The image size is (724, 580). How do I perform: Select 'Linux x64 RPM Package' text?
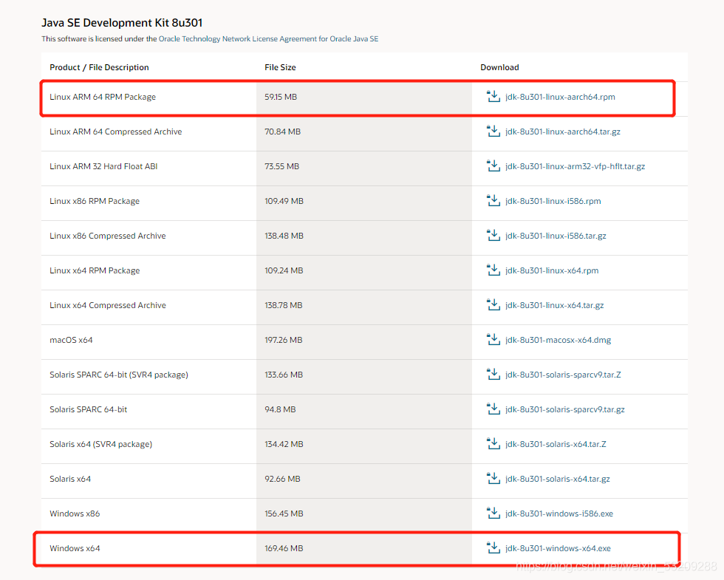point(95,270)
